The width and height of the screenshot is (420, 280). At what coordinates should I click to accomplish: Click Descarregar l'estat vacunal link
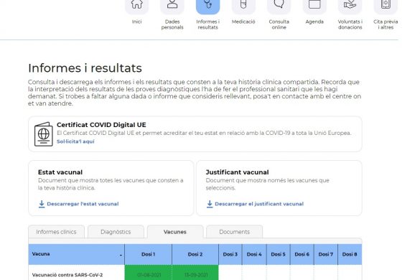click(83, 204)
